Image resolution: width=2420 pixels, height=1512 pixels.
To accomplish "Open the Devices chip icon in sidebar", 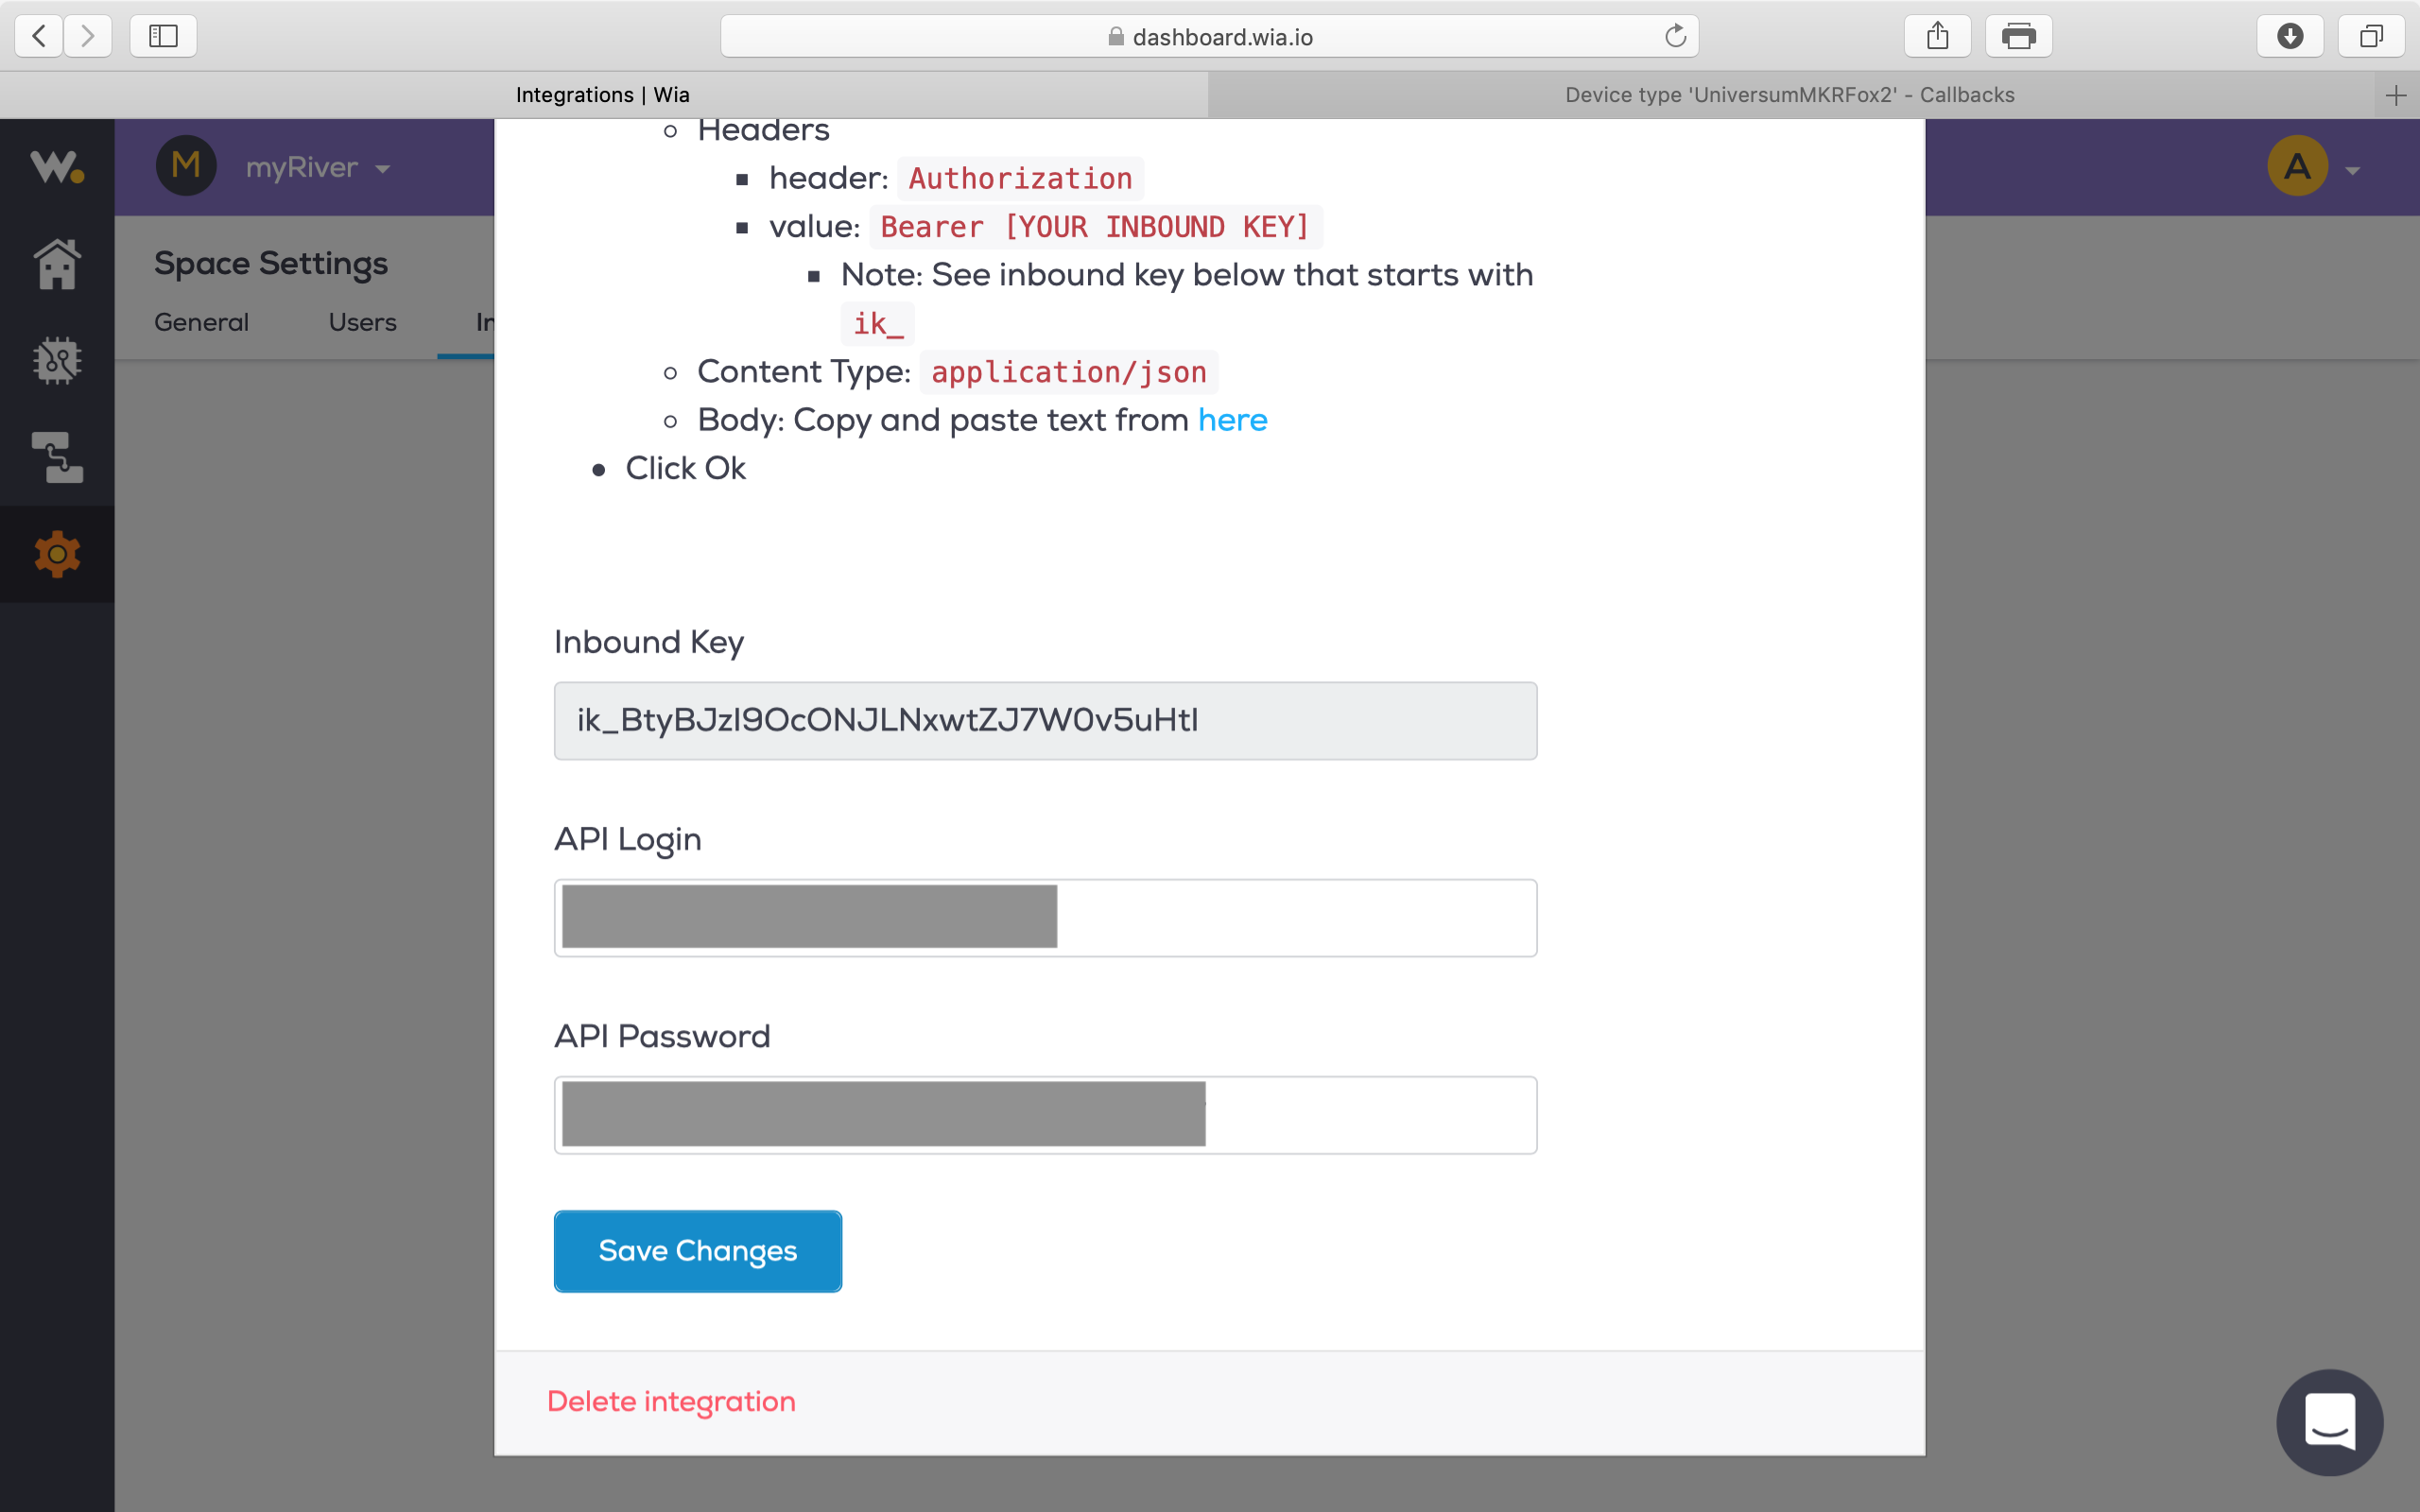I will point(57,360).
